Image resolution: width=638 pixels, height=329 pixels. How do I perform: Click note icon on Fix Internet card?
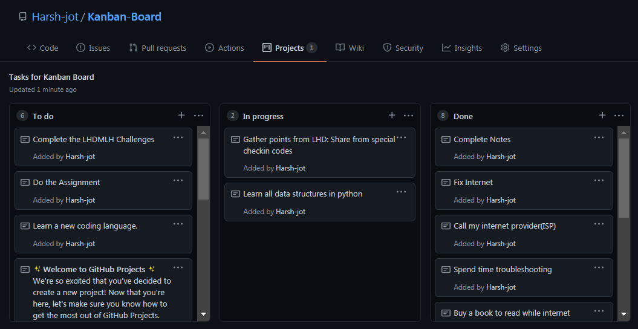tap(446, 183)
